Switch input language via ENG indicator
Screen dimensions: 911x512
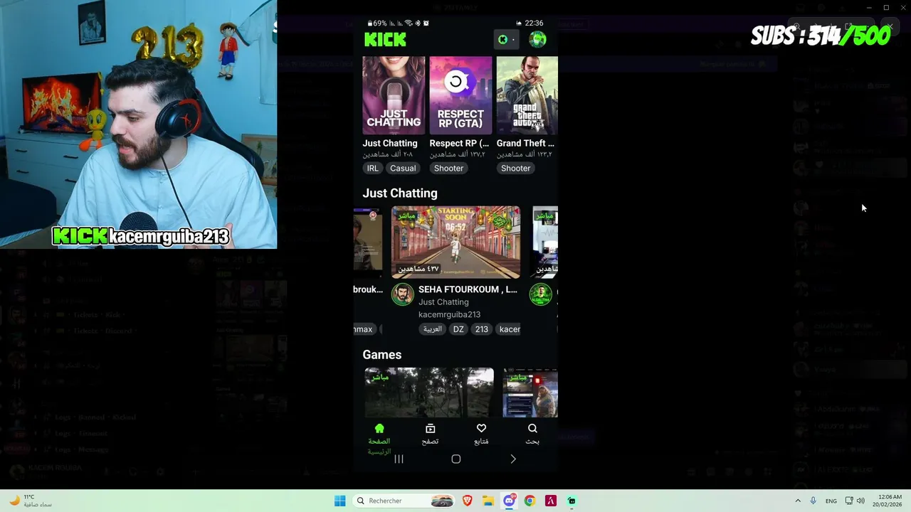831,501
